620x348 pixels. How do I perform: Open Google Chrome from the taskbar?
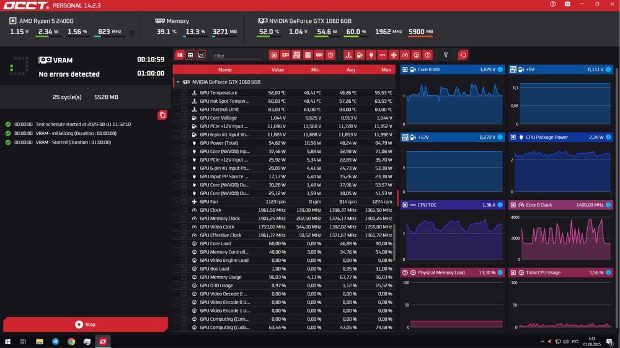(71, 342)
